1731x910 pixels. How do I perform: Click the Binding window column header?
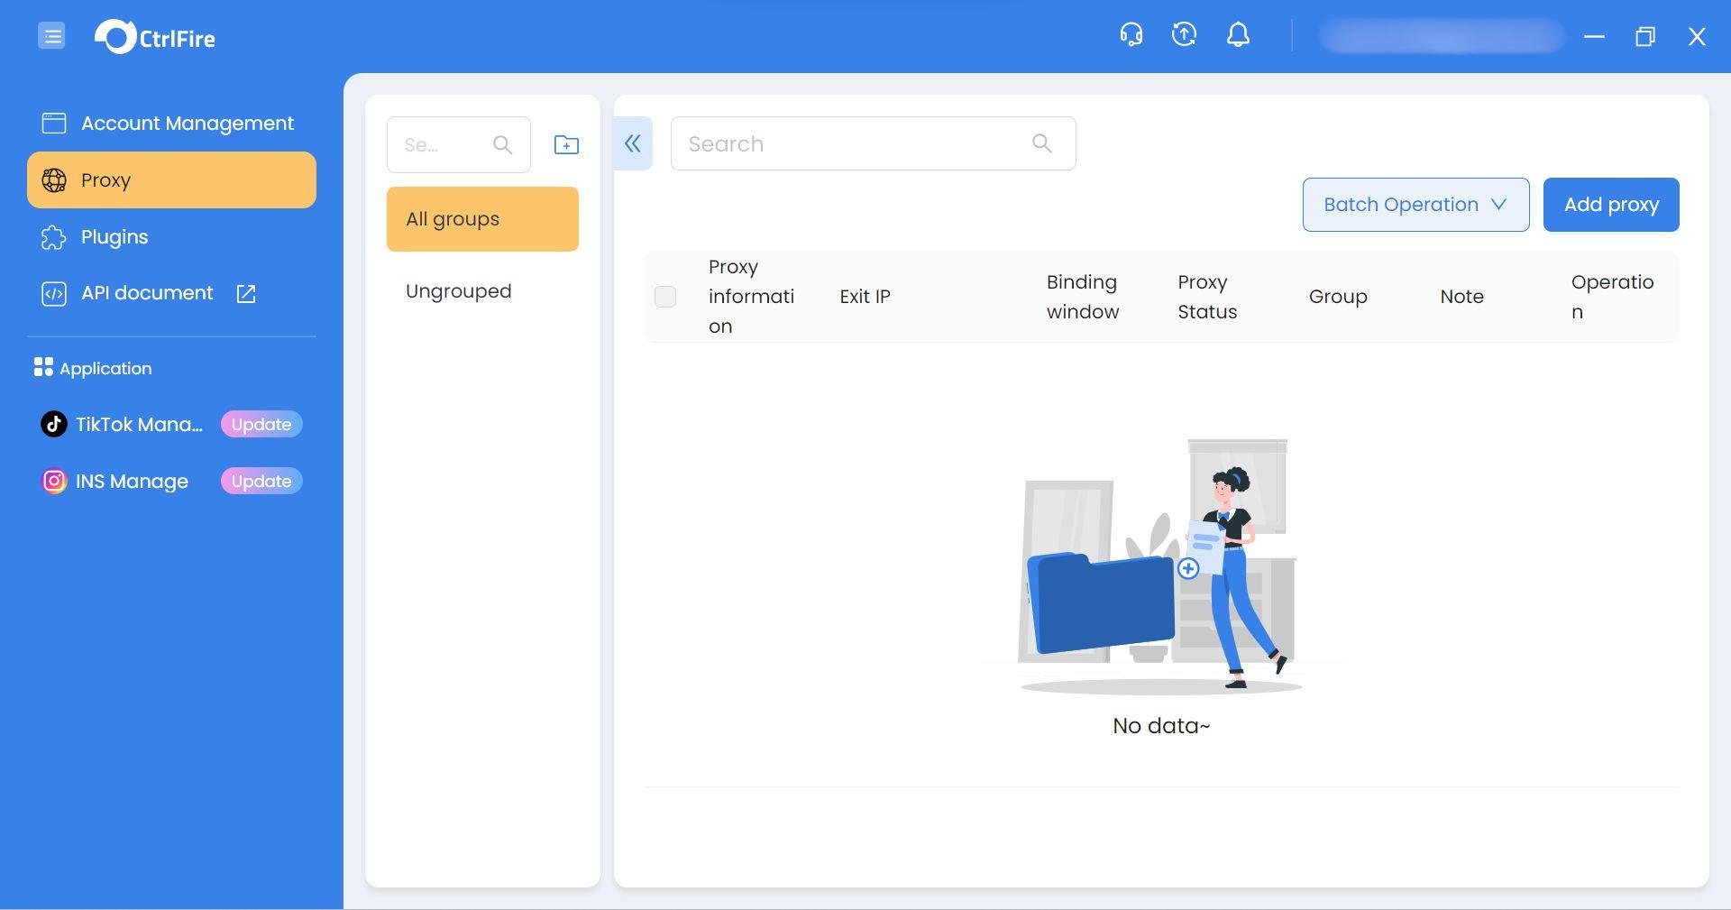pos(1083,297)
